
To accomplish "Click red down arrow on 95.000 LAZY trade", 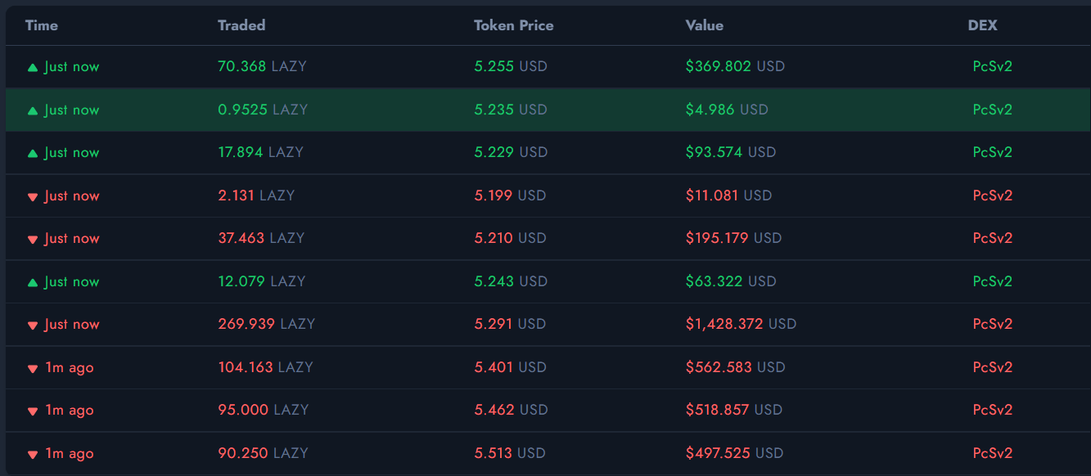I will click(33, 411).
